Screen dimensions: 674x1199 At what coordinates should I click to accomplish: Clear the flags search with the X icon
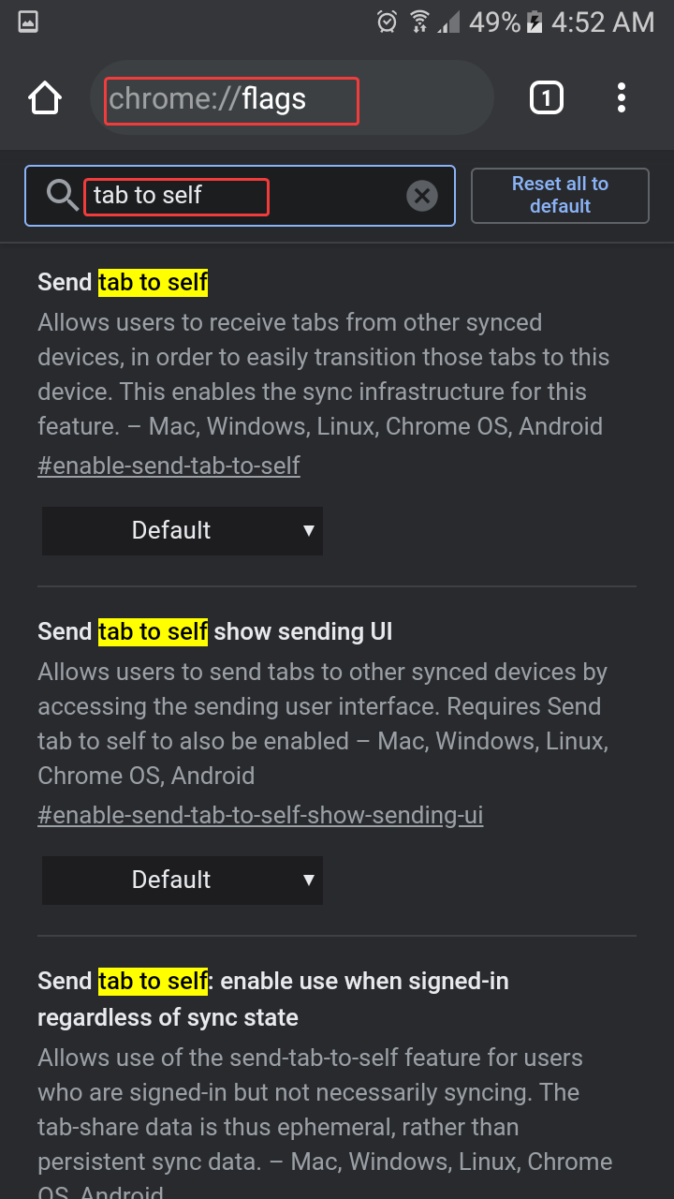422,196
